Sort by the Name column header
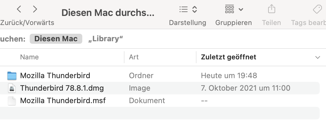 point(29,57)
